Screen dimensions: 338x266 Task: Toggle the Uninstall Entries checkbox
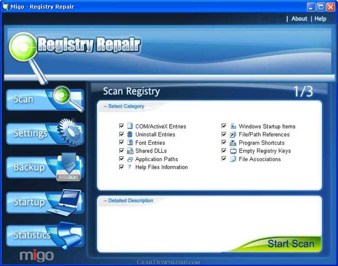[x=122, y=134]
